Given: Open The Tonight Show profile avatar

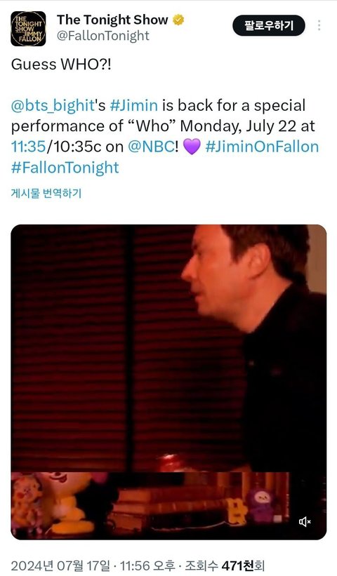Looking at the screenshot, I should click(x=28, y=29).
